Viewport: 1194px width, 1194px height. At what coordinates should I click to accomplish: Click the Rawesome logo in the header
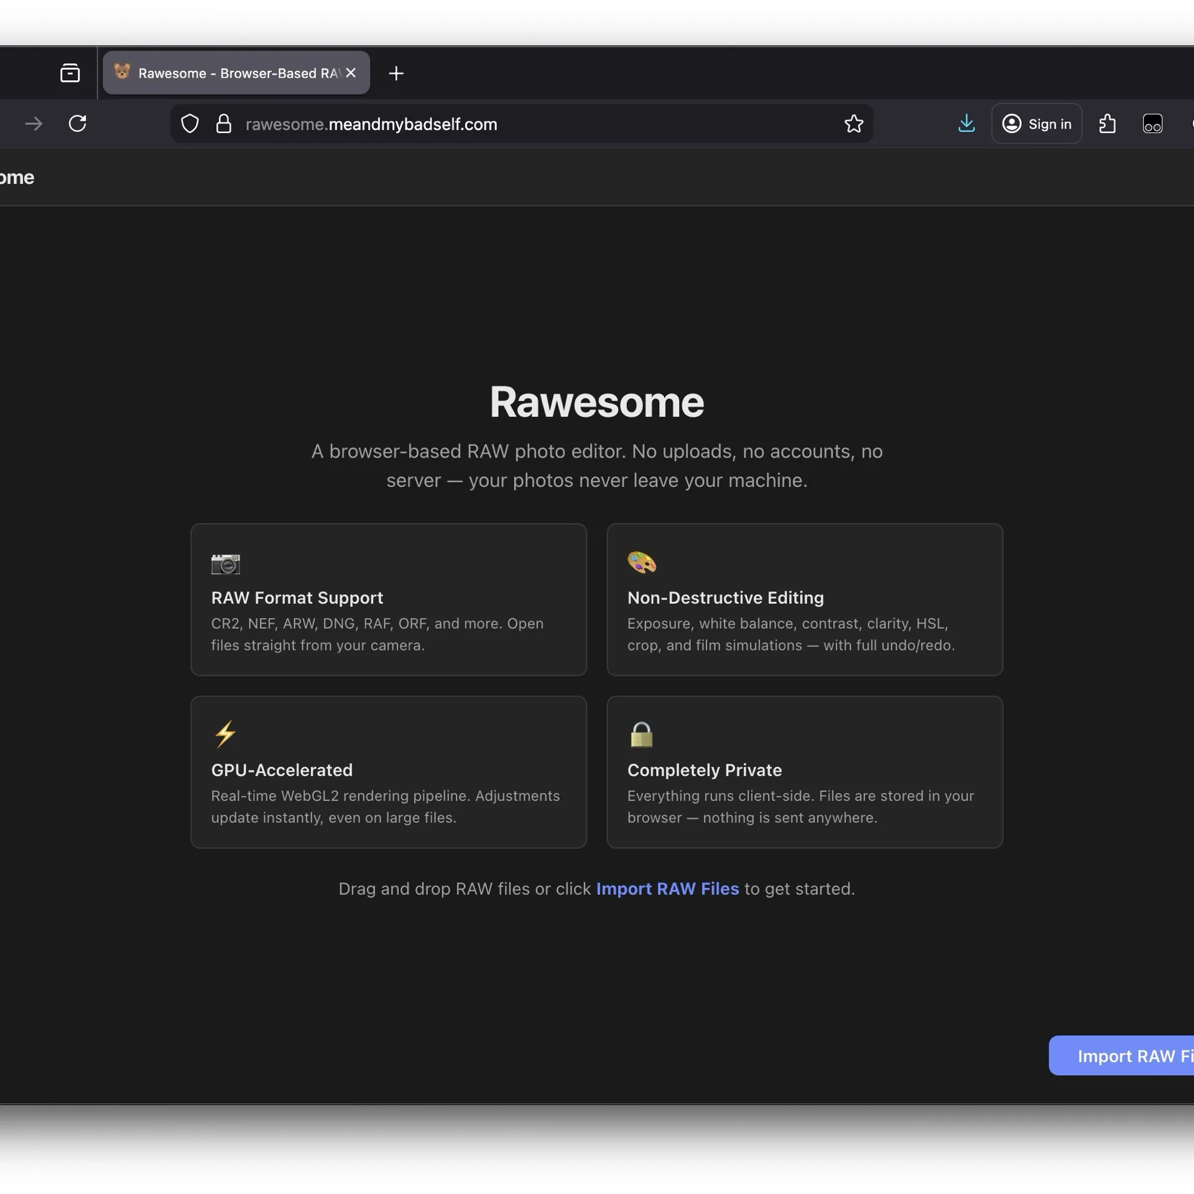coord(17,177)
